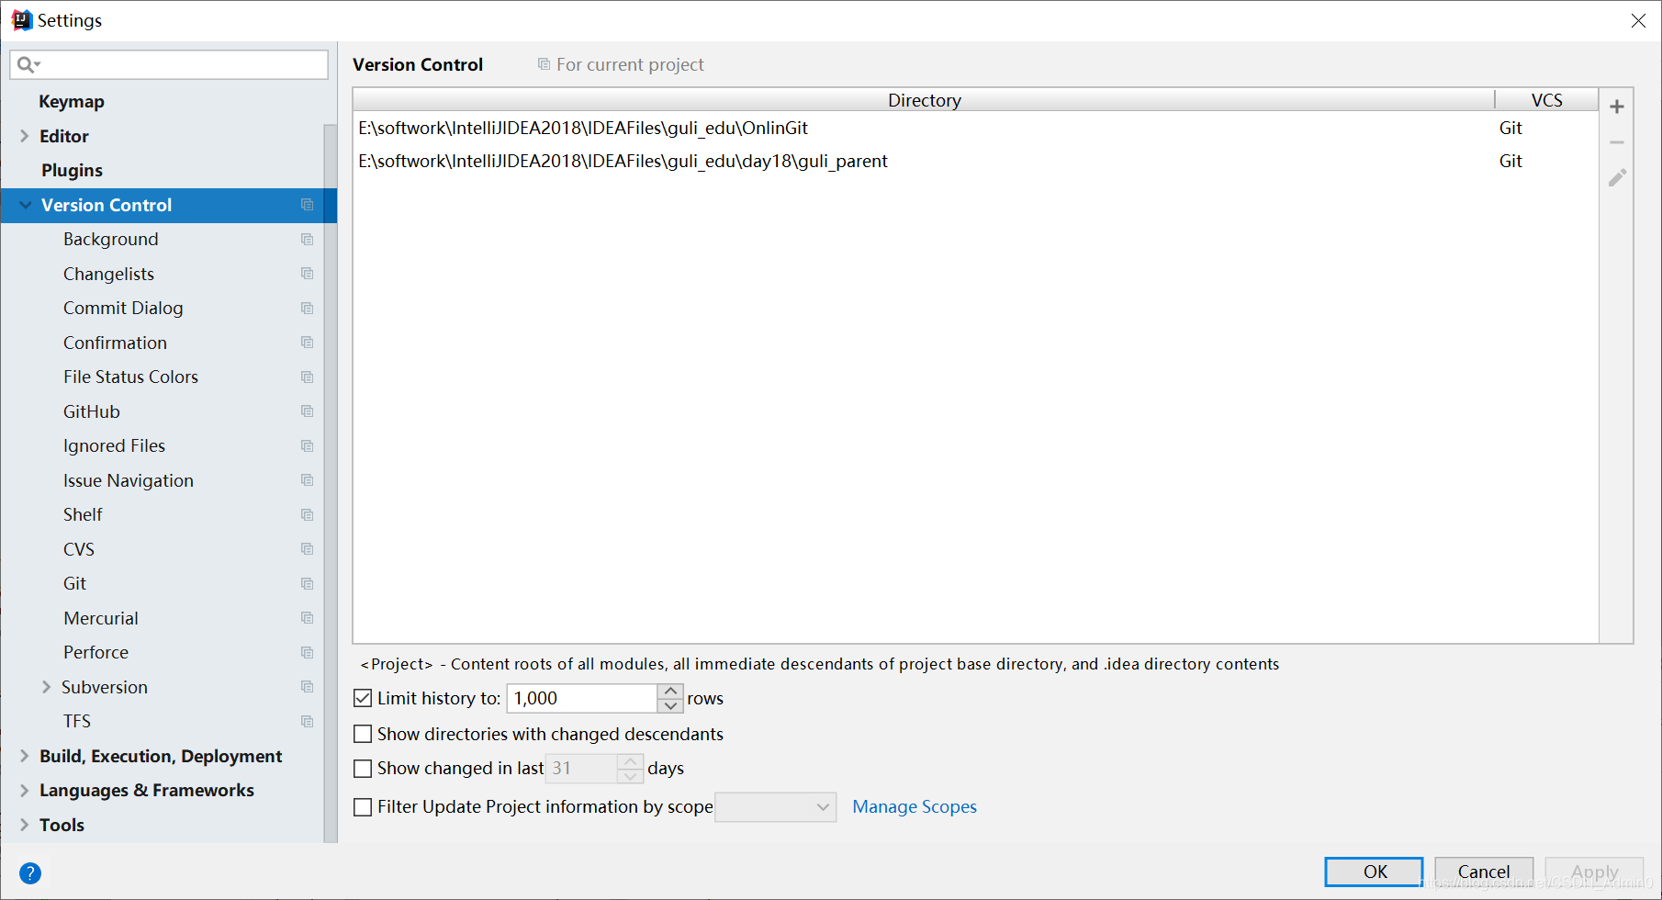Click the project-level icon beside Perforce
This screenshot has width=1662, height=900.
[308, 653]
